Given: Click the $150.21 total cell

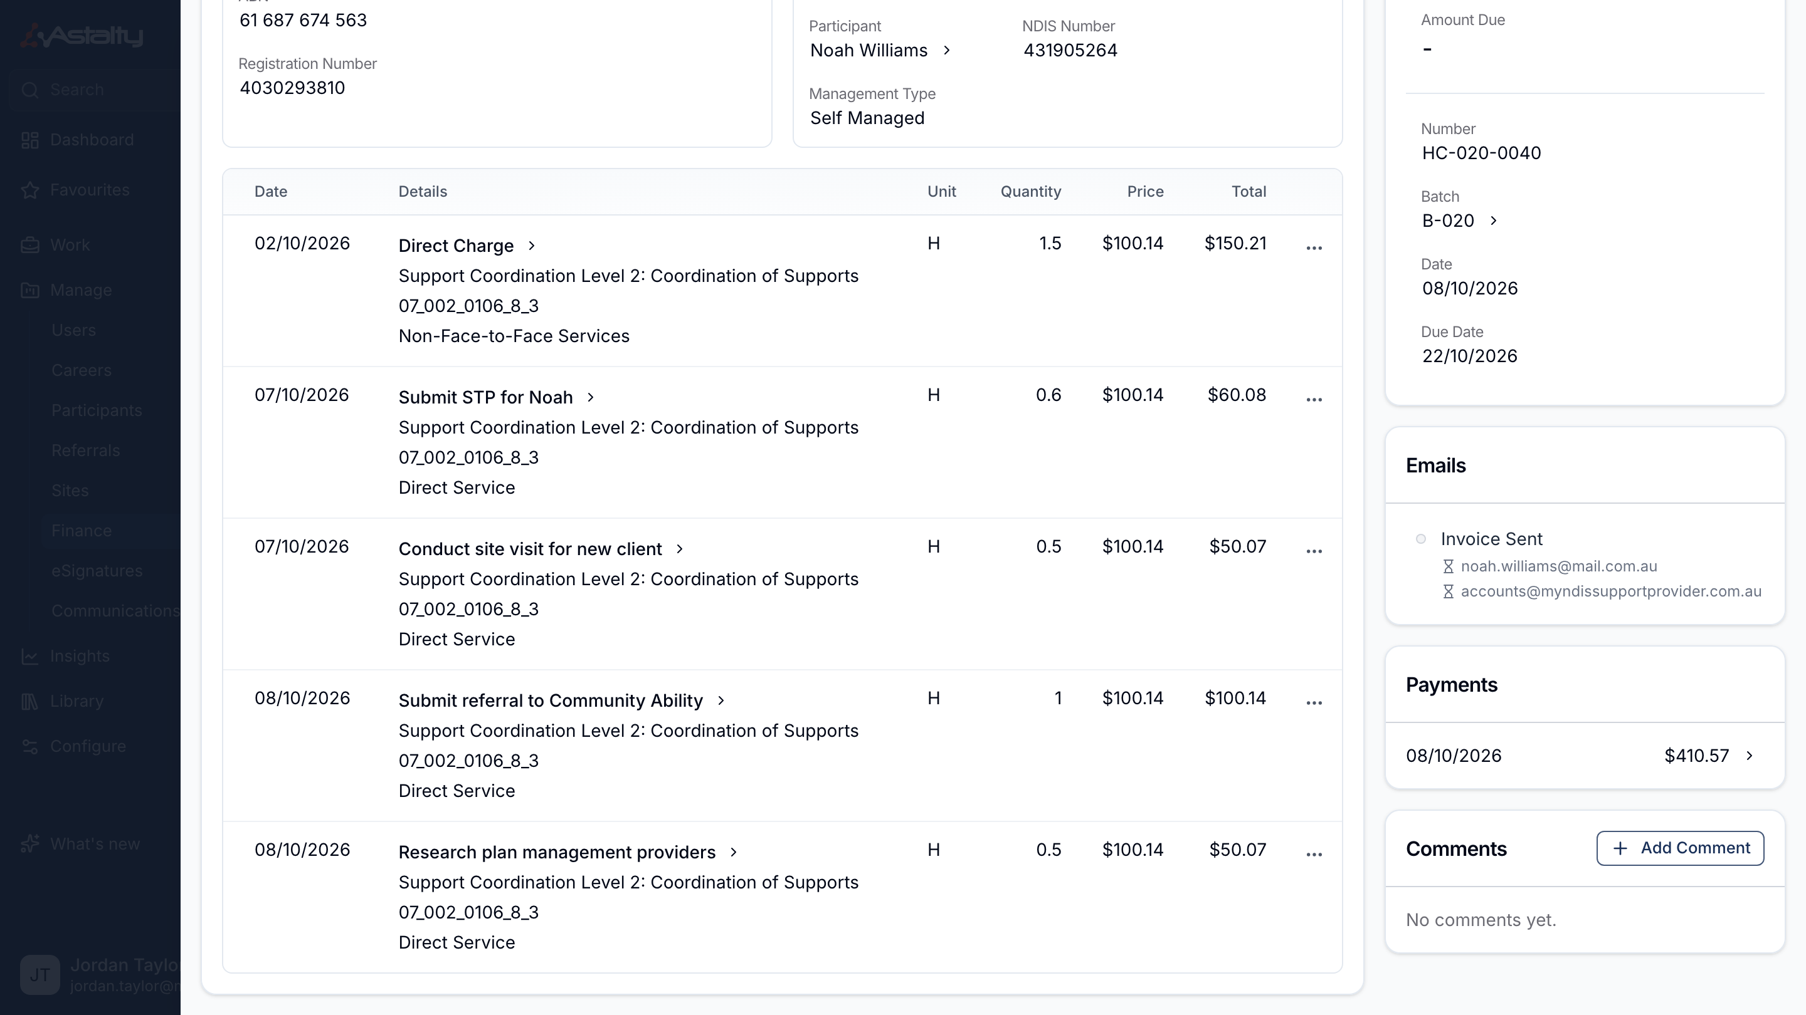Looking at the screenshot, I should coord(1235,244).
